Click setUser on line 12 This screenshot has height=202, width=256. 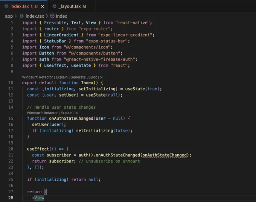(68, 95)
